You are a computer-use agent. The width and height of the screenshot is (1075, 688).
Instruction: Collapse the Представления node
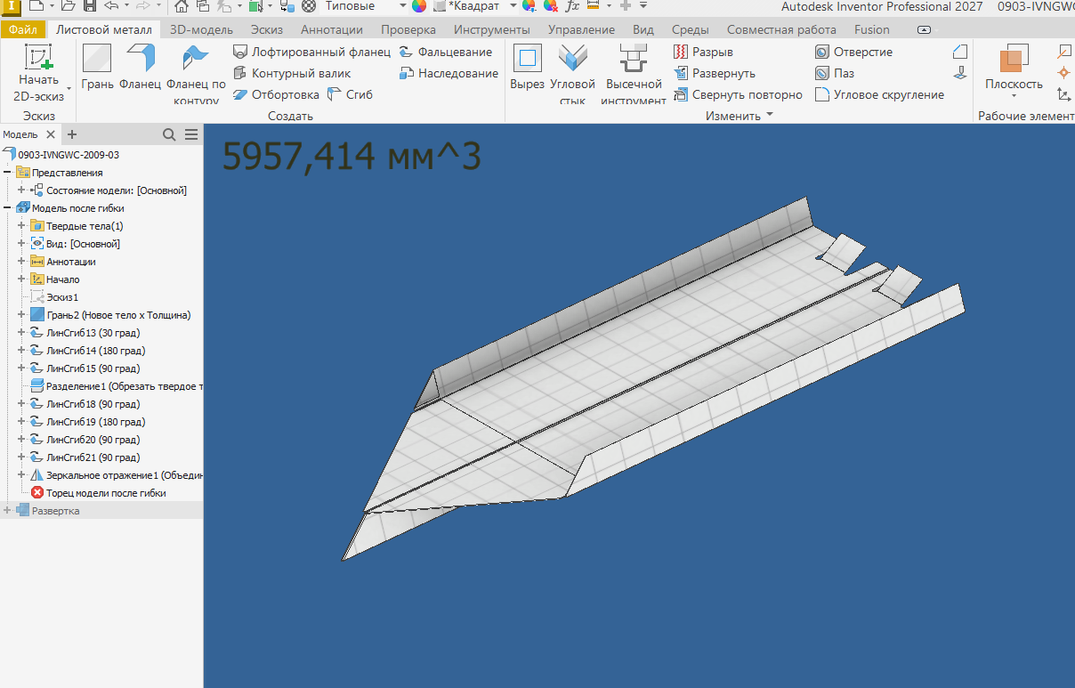(x=7, y=173)
